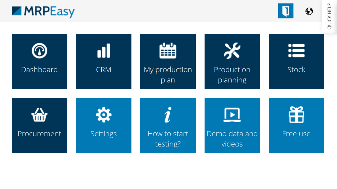Select the CRM bar chart icon

tap(104, 50)
